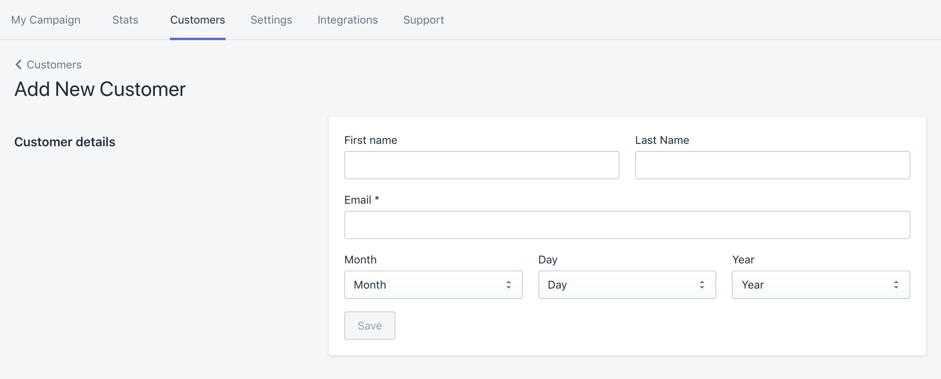Image resolution: width=941 pixels, height=379 pixels.
Task: Click into the Last Name text box
Action: click(772, 165)
